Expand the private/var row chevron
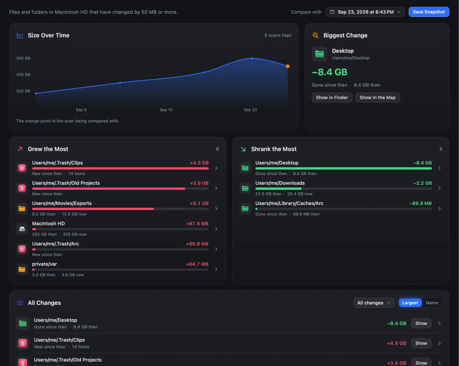Image resolution: width=459 pixels, height=366 pixels. tap(216, 269)
